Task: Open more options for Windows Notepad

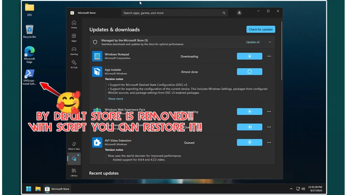Action: tap(269, 56)
